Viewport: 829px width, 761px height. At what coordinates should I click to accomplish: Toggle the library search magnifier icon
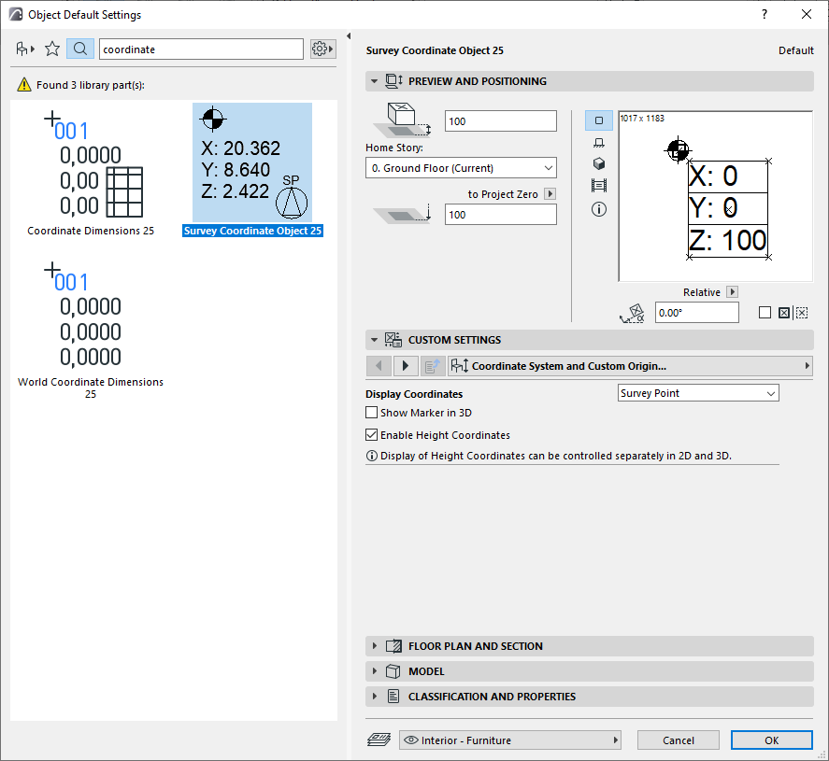(x=80, y=49)
